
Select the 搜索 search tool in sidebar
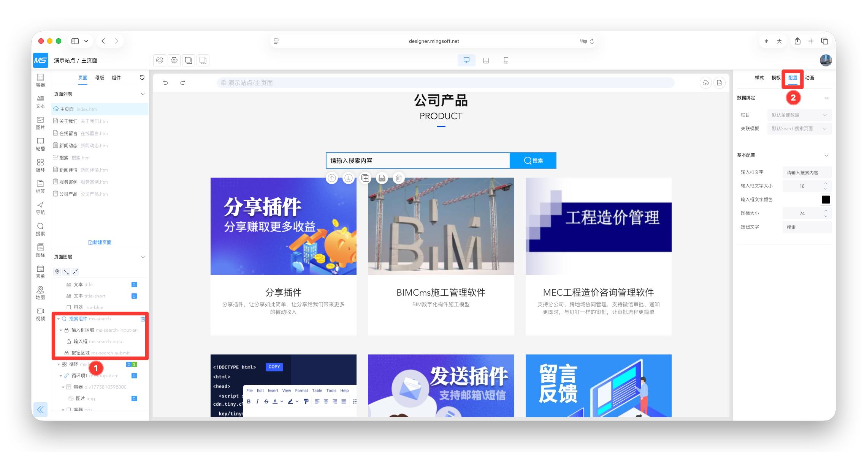(x=40, y=229)
